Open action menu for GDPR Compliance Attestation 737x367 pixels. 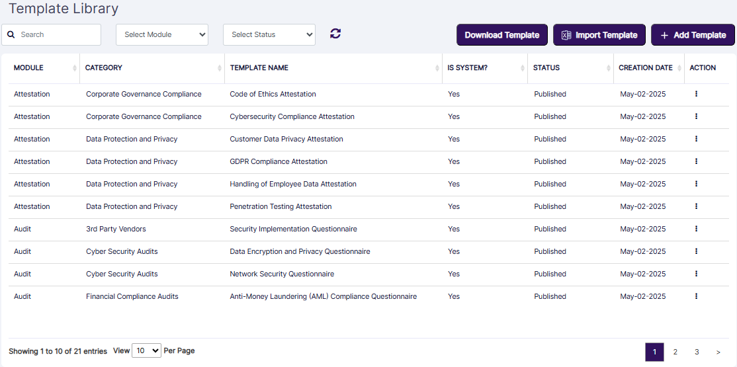coord(696,161)
